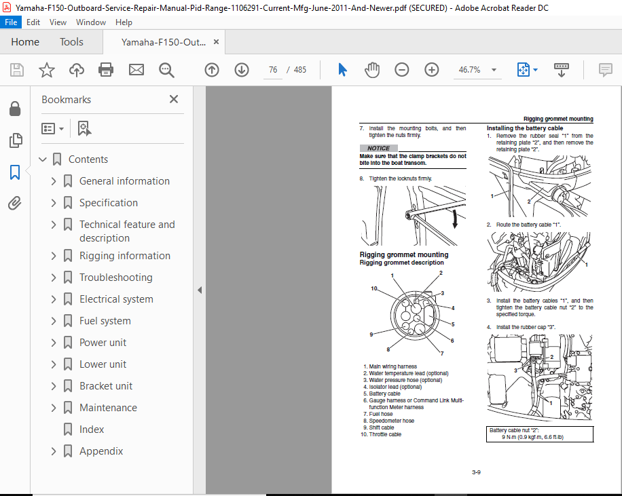Open zoom level dropdown
Screen dimensions: 622x496
494,70
